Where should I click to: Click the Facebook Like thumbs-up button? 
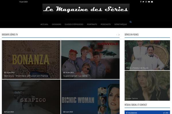point(166,113)
